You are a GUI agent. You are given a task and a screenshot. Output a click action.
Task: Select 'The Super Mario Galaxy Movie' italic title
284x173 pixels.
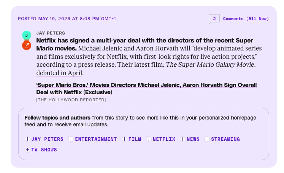pyautogui.click(x=210, y=65)
